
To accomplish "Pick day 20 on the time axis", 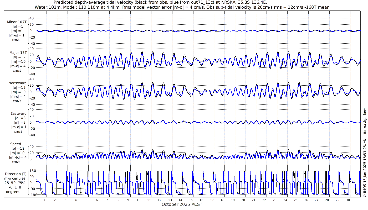I will pos(243,200).
